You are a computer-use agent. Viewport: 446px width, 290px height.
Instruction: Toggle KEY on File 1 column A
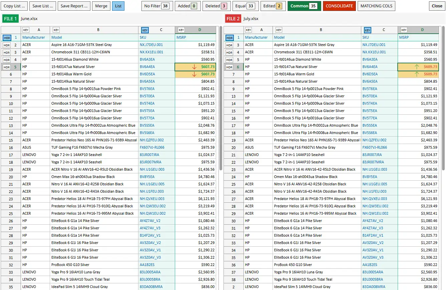pyautogui.click(x=26, y=30)
